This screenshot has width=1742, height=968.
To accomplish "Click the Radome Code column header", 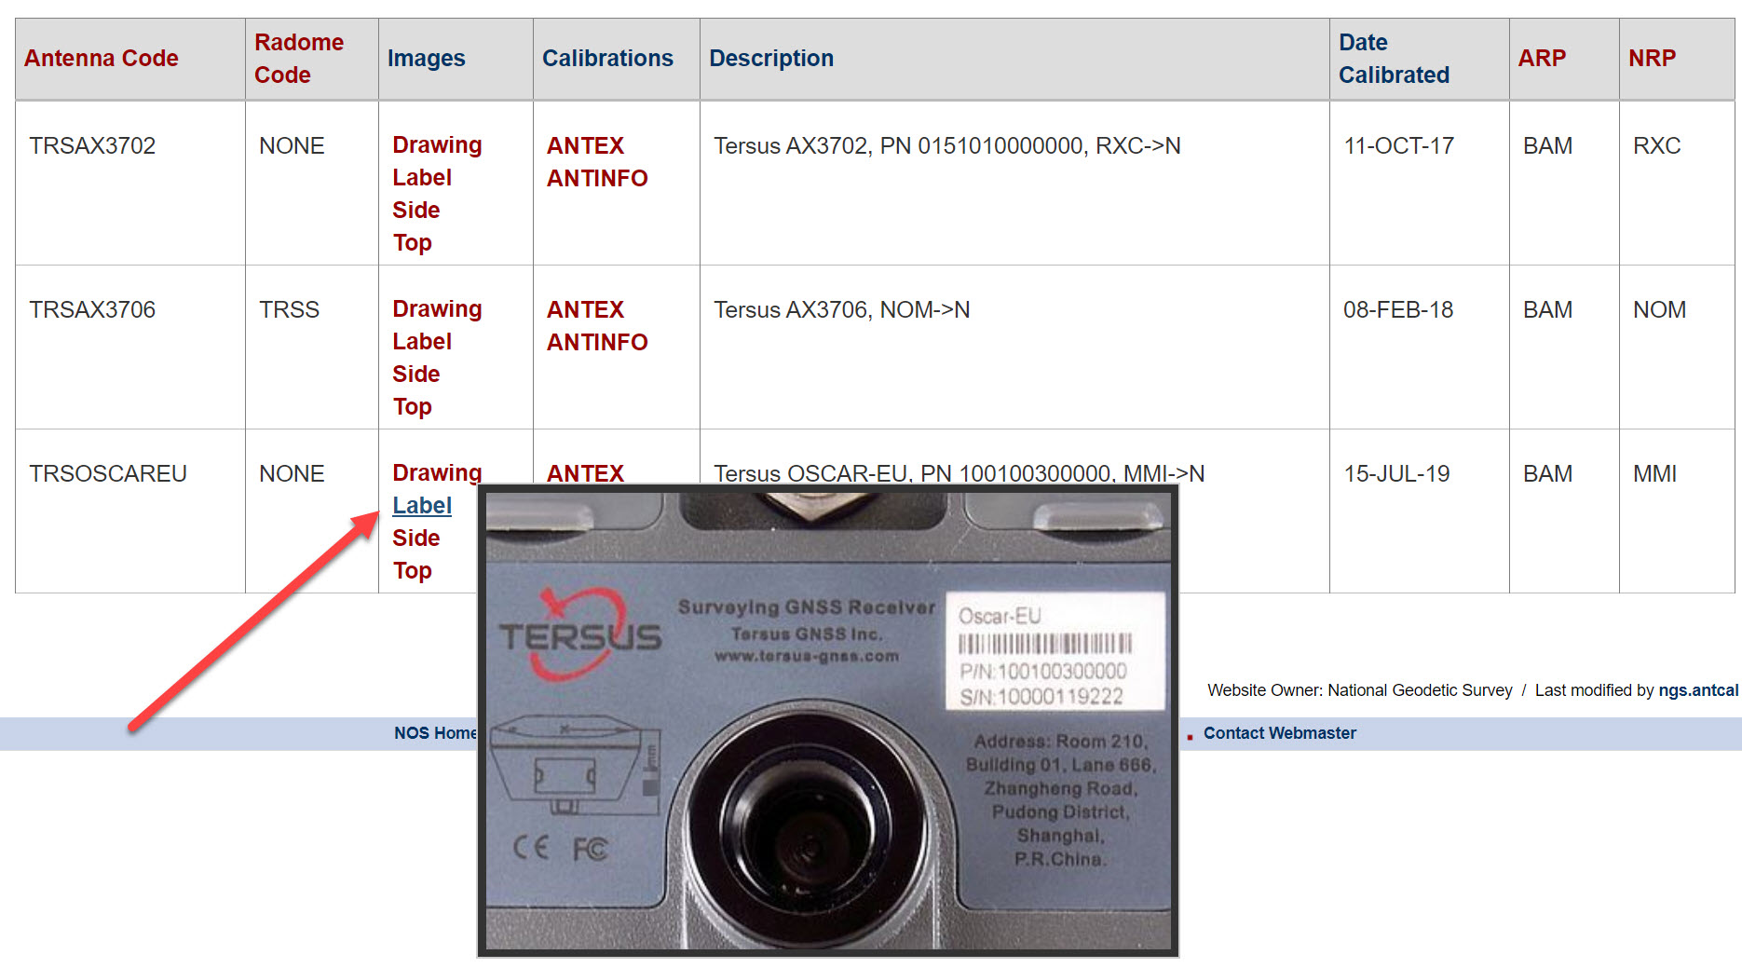I will coord(298,59).
